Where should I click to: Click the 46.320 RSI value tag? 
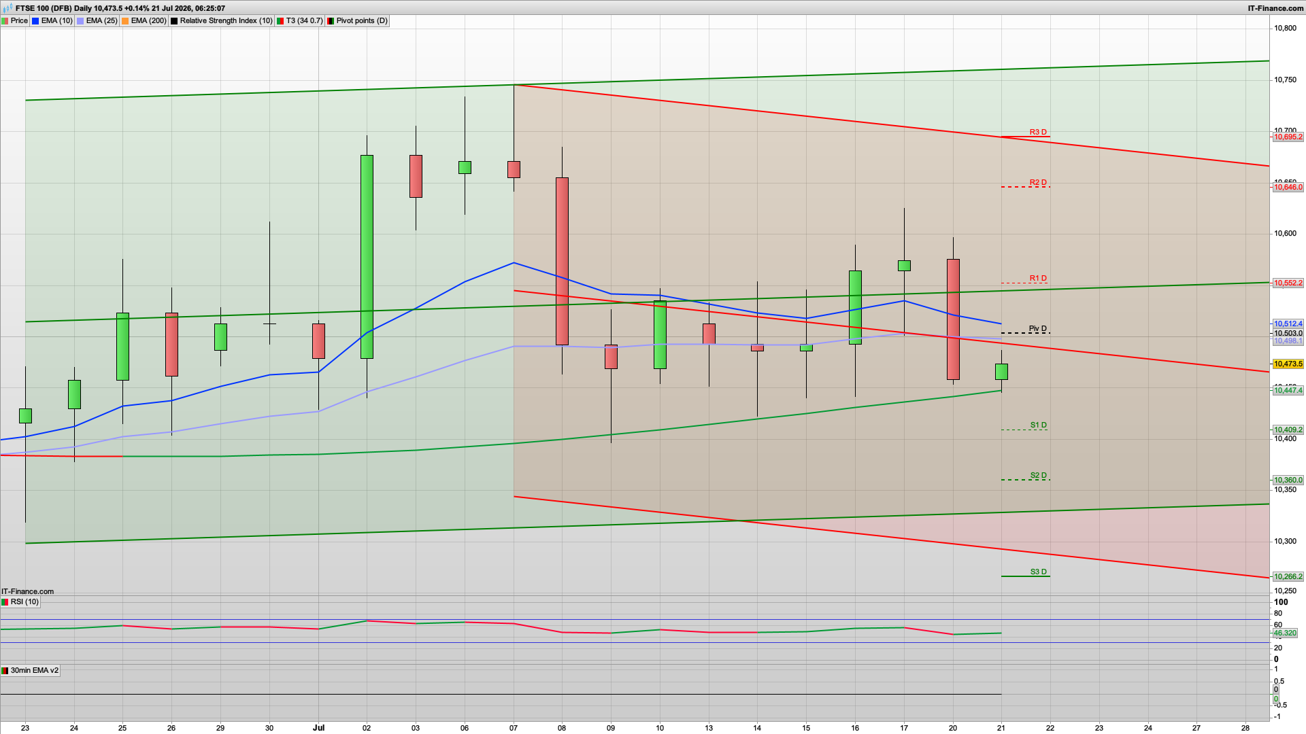coord(1285,633)
